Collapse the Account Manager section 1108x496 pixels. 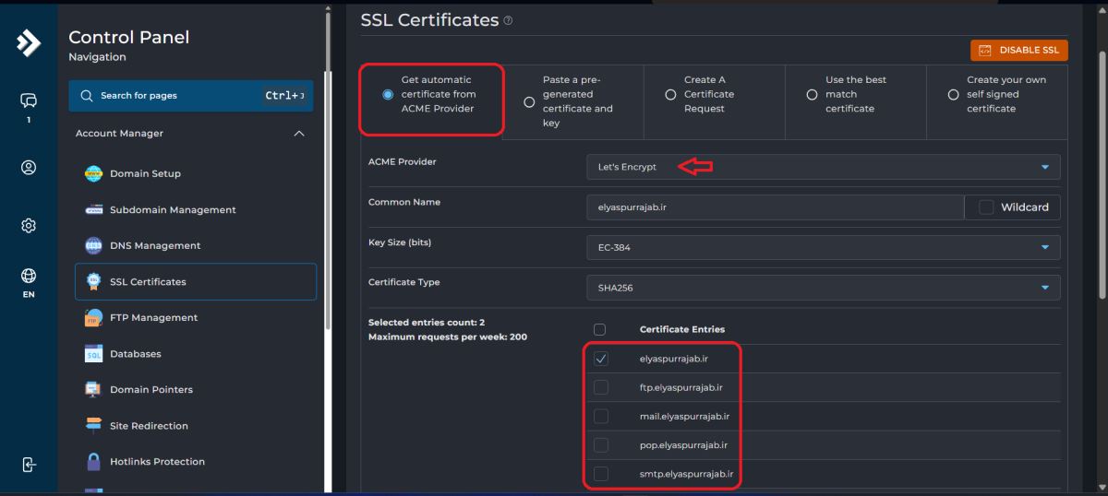[x=298, y=134]
